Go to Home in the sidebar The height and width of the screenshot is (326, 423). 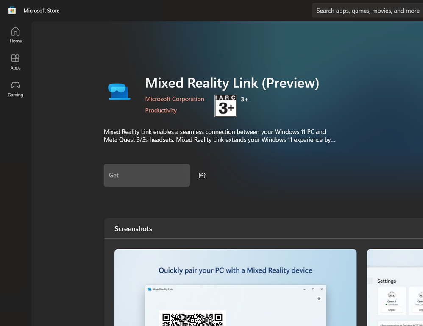click(x=16, y=35)
